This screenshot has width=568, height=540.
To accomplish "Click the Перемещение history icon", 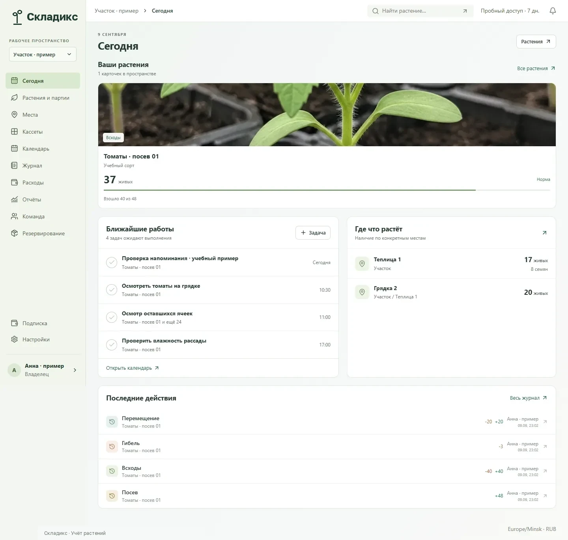I will (x=112, y=422).
